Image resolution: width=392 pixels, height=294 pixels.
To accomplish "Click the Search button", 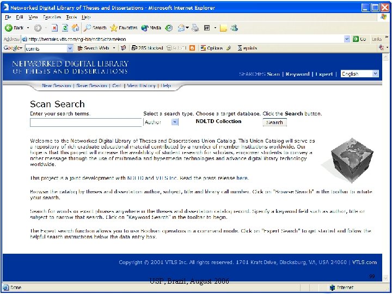I will click(274, 122).
